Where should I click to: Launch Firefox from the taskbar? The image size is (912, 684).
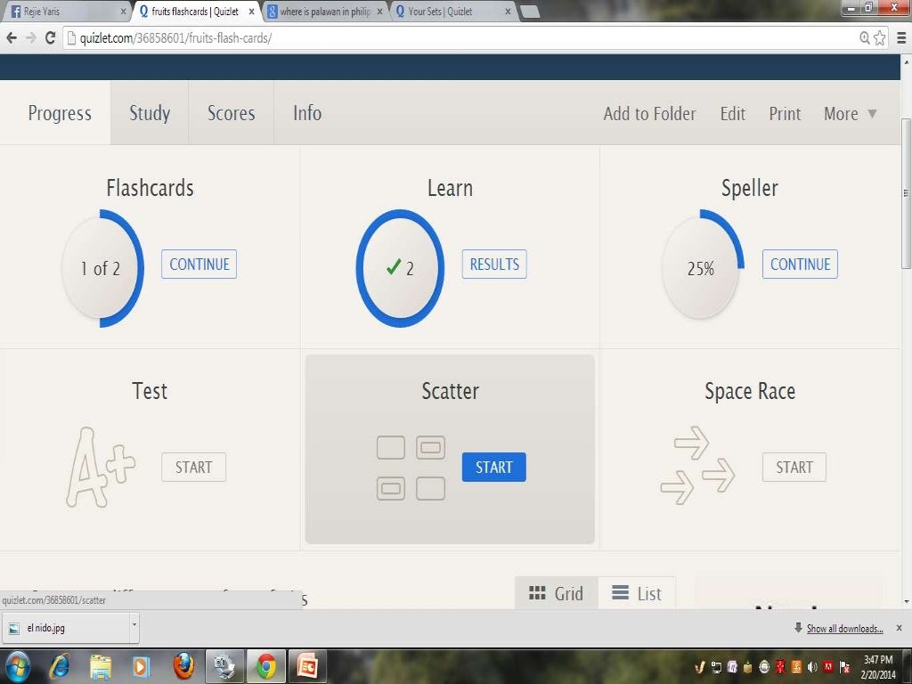tap(183, 666)
